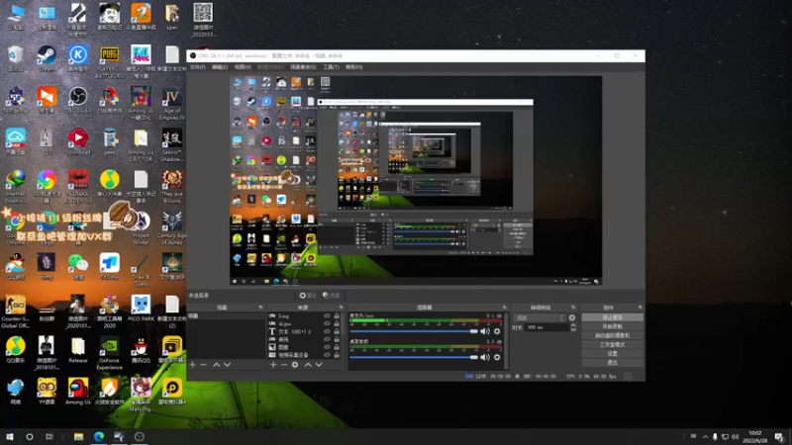Click the add scene plus icon
This screenshot has height=445, width=792.
193,365
